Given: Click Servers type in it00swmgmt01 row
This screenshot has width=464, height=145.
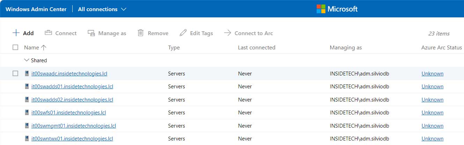Looking at the screenshot, I should [x=177, y=126].
